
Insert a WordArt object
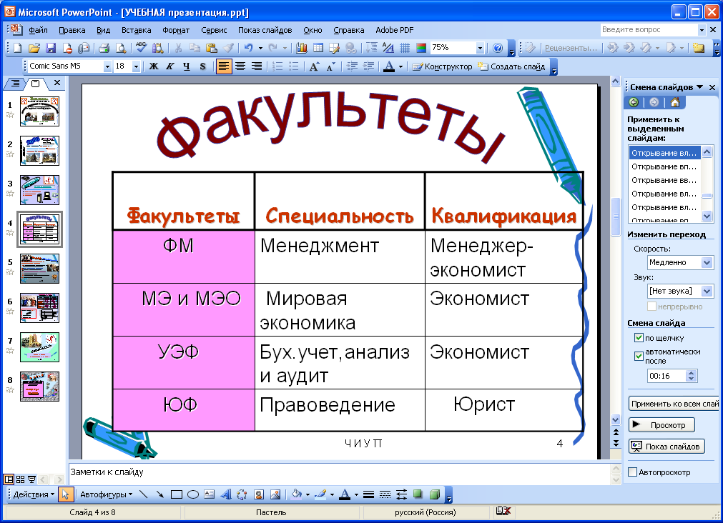pos(225,494)
